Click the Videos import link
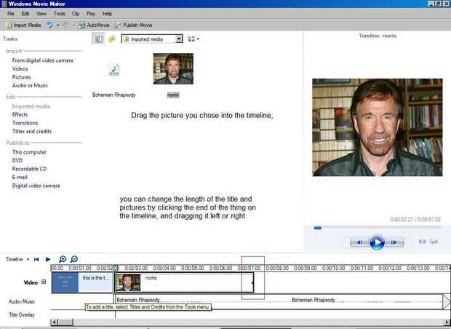This screenshot has height=329, width=451. coord(20,69)
